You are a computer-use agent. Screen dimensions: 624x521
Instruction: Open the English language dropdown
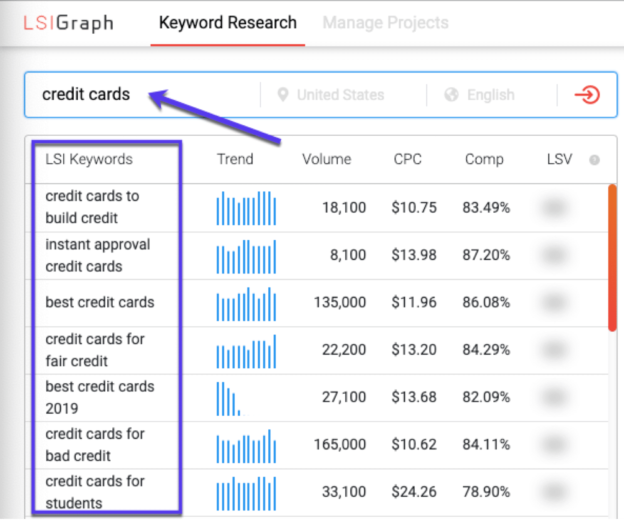[x=491, y=94]
